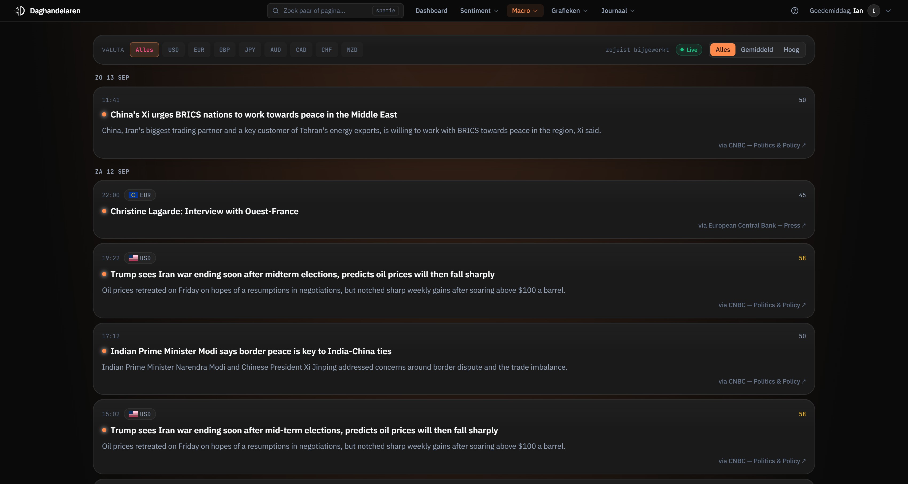Screen dimensions: 908x484
Task: Filter news by CHF currency
Action: coord(326,50)
